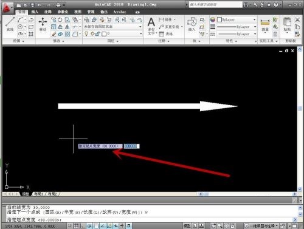Open the Layer Properties manager icon
The image size is (304, 229).
click(x=86, y=19)
